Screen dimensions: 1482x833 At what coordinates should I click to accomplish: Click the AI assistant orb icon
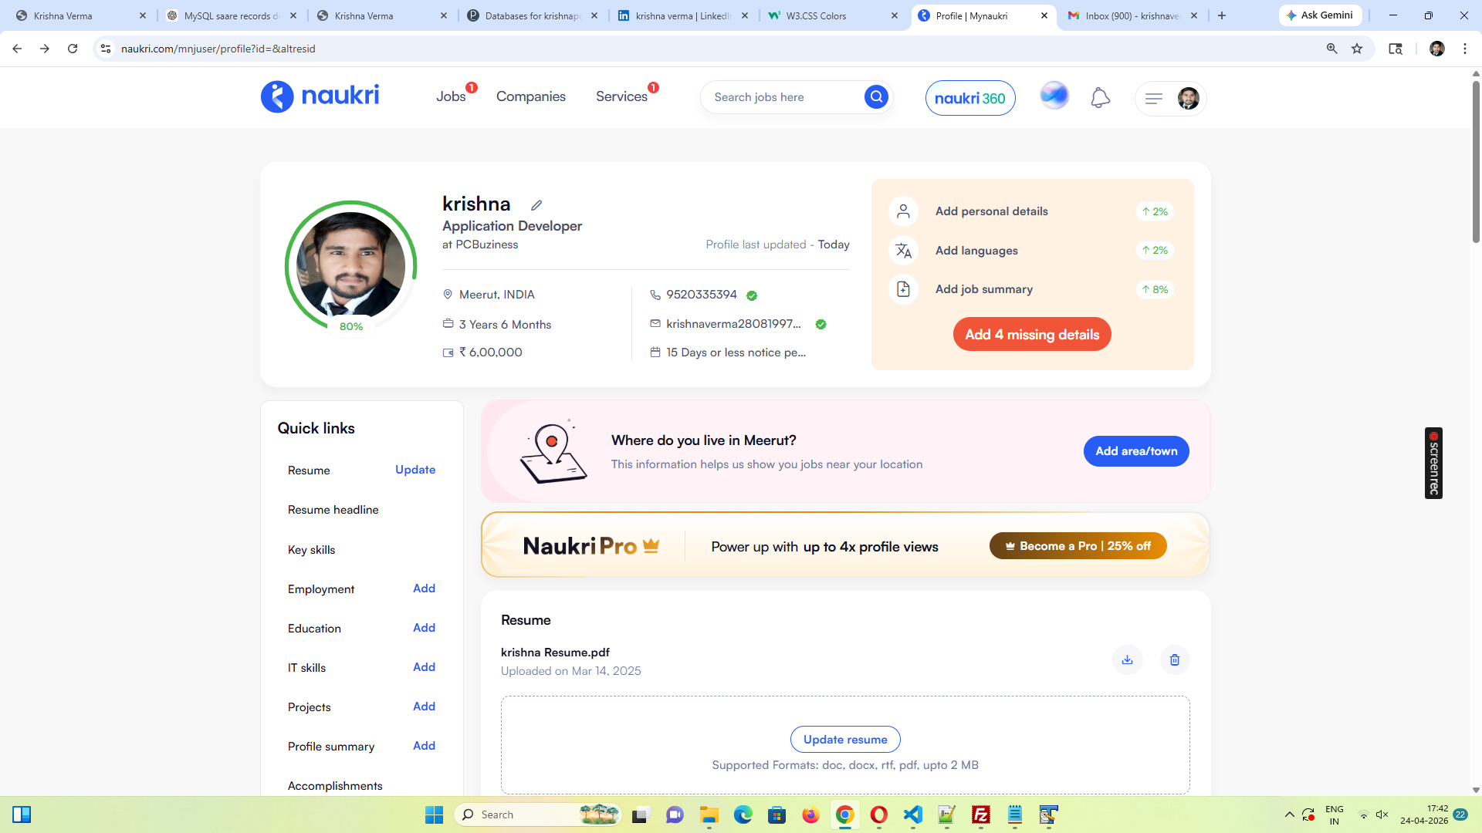tap(1054, 96)
